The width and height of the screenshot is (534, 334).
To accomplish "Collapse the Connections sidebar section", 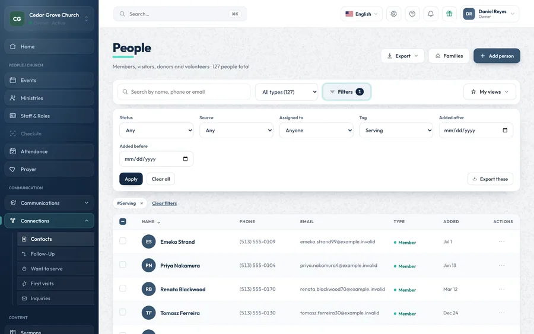I will 49,221.
